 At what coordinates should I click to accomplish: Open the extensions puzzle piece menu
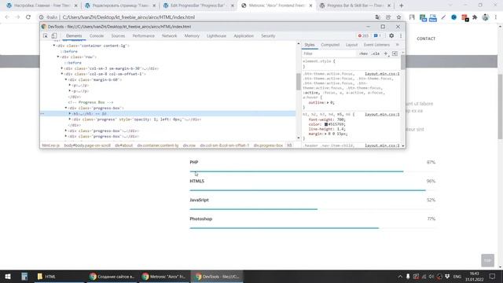475,17
